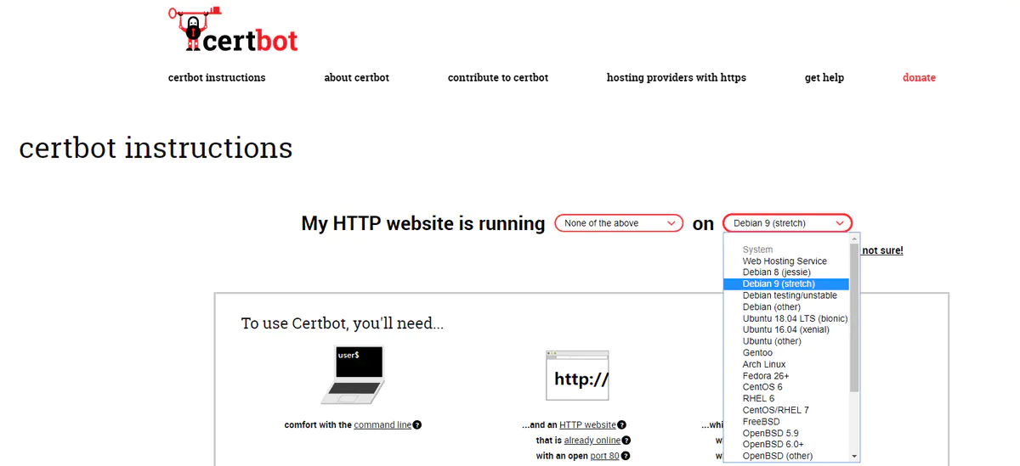Choose Arch Linux from the system list
This screenshot has height=466, width=1020.
(x=764, y=364)
